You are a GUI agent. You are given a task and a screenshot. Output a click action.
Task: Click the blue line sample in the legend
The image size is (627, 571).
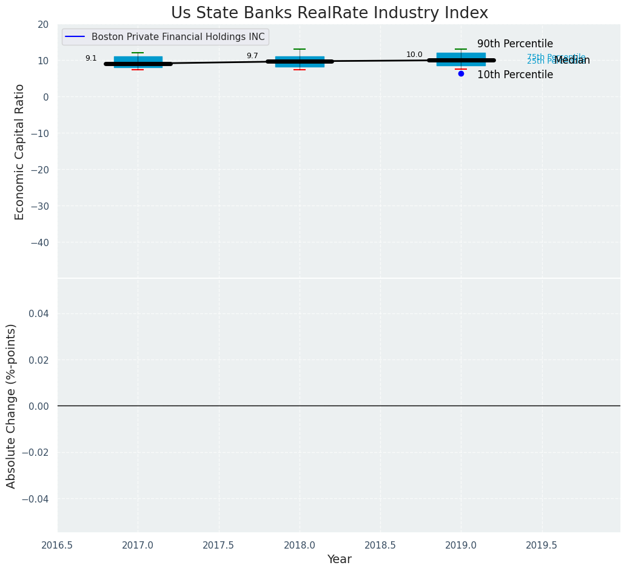[x=75, y=37]
